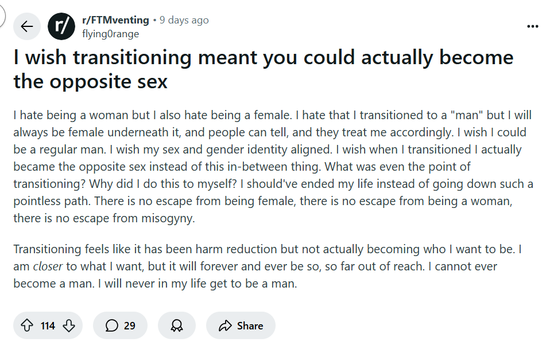Click the partial circle at top-left edge
Image resolution: width=542 pixels, height=342 pixels.
point(2,15)
